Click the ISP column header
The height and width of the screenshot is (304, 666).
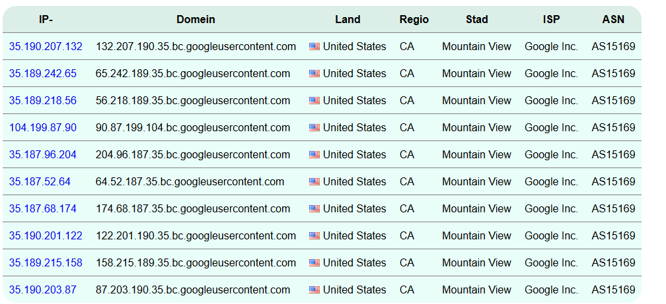tap(551, 20)
